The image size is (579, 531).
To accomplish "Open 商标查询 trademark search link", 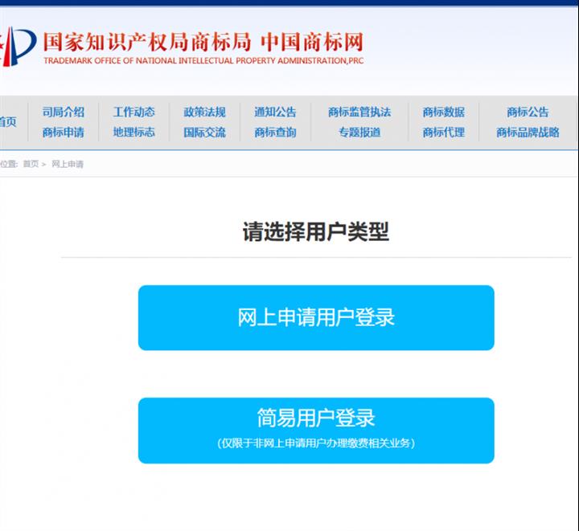I will pyautogui.click(x=275, y=133).
